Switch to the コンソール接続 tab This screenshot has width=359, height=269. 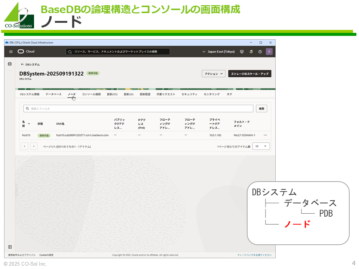(91, 94)
